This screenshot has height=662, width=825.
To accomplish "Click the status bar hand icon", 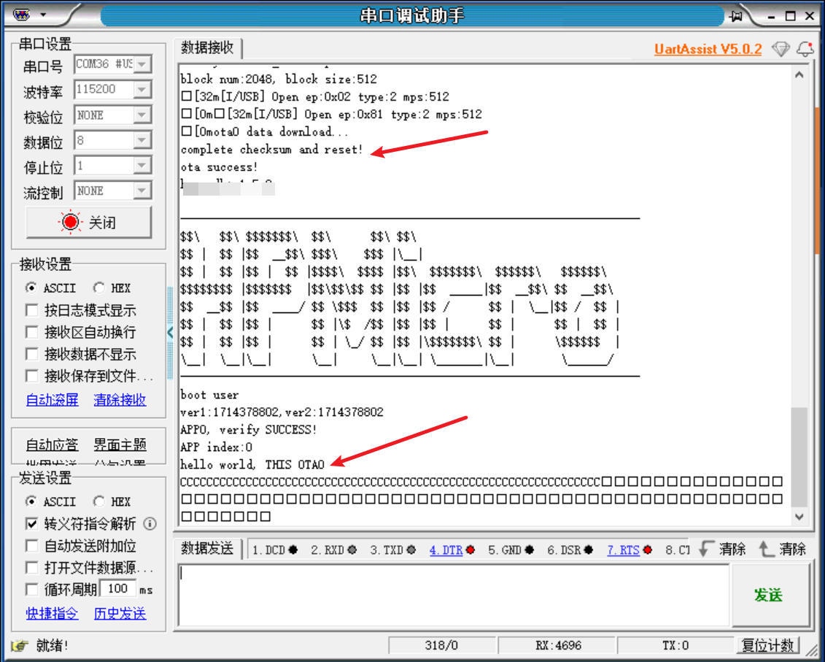I will pos(20,646).
